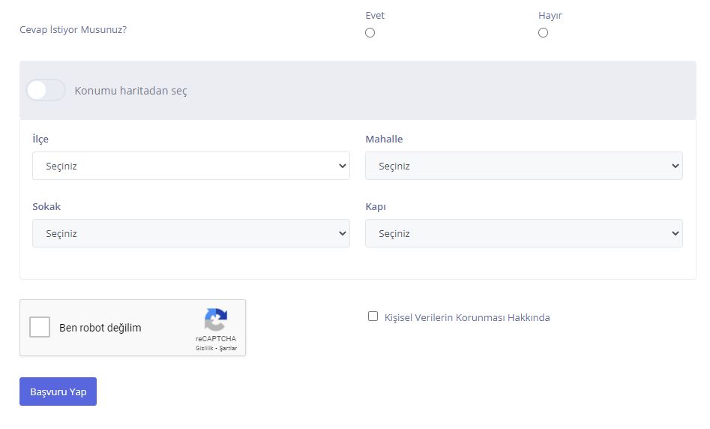
Task: Check the reCAPTCHA robot verification box
Action: click(x=40, y=328)
